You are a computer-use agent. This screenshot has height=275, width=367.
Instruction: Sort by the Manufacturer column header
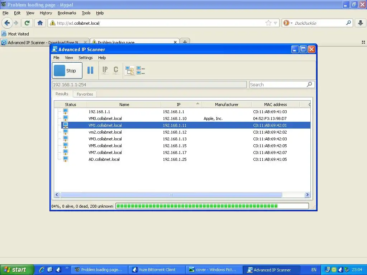pos(227,105)
